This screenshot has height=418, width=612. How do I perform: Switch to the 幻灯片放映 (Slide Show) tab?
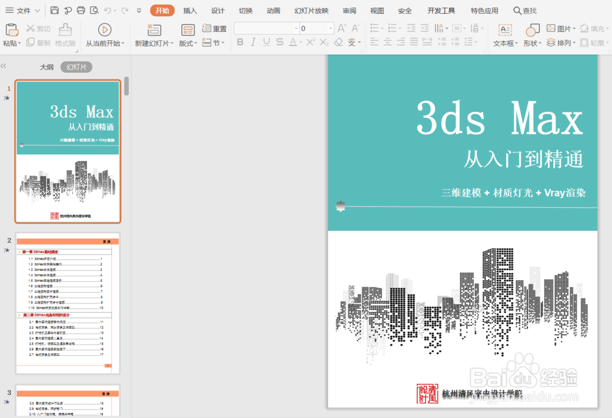[312, 10]
